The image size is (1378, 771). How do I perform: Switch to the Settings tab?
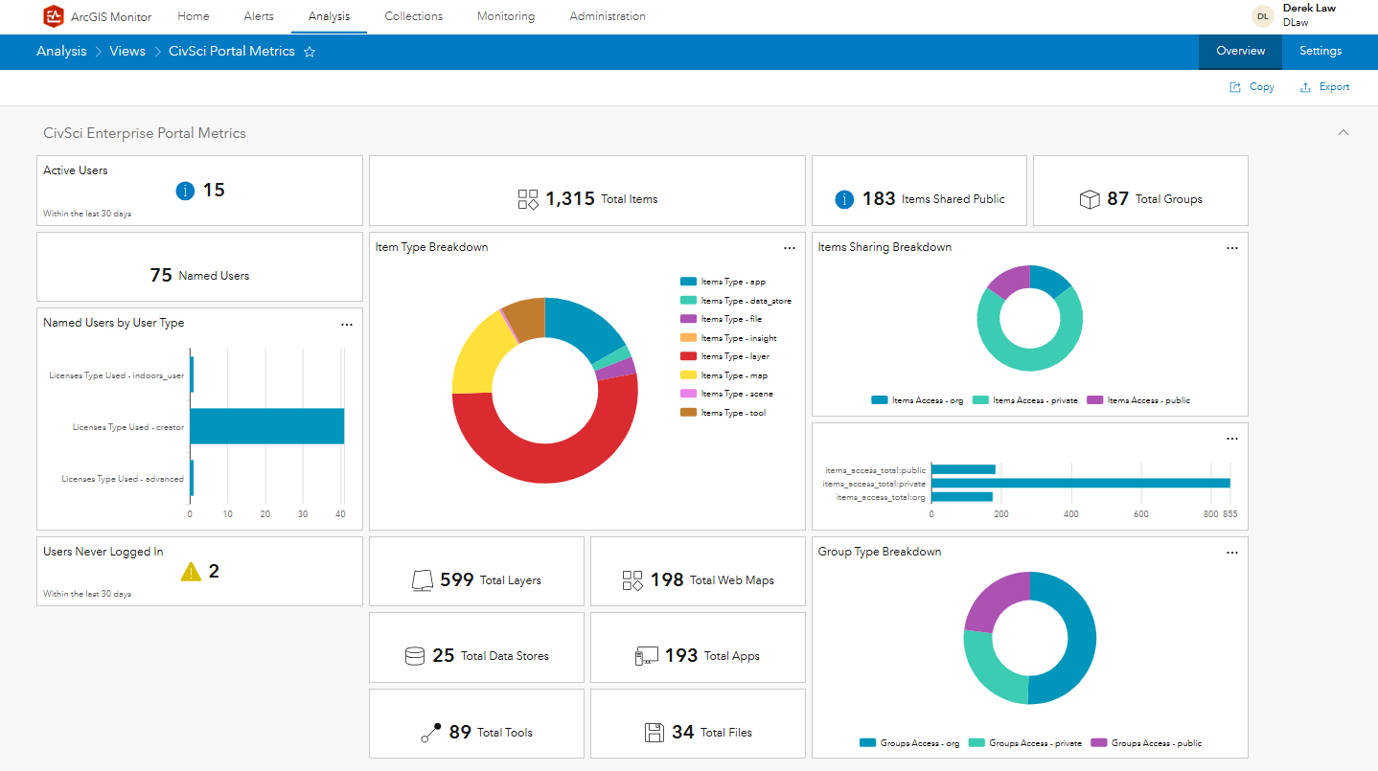[x=1321, y=52]
